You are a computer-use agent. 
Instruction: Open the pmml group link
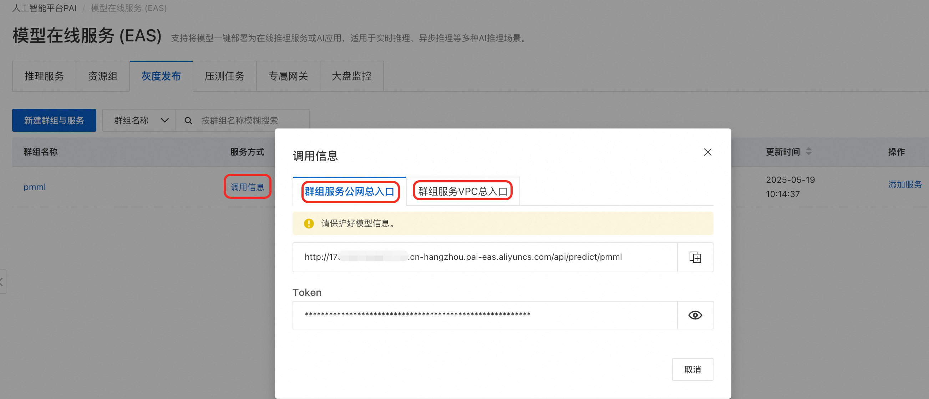[x=35, y=187]
